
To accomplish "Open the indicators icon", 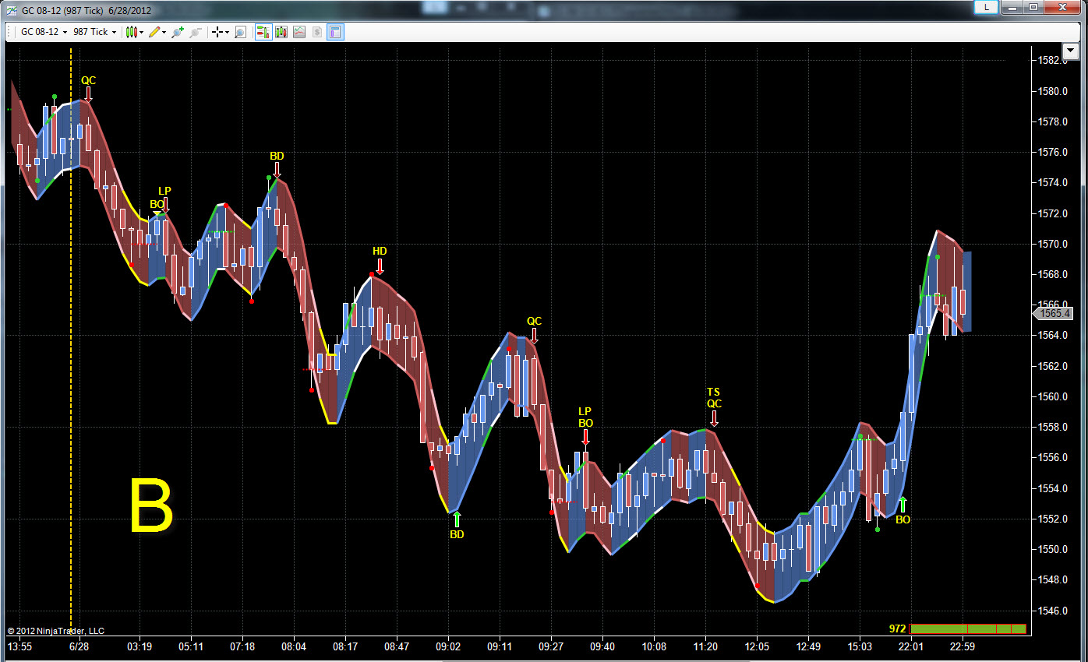I will click(x=299, y=32).
